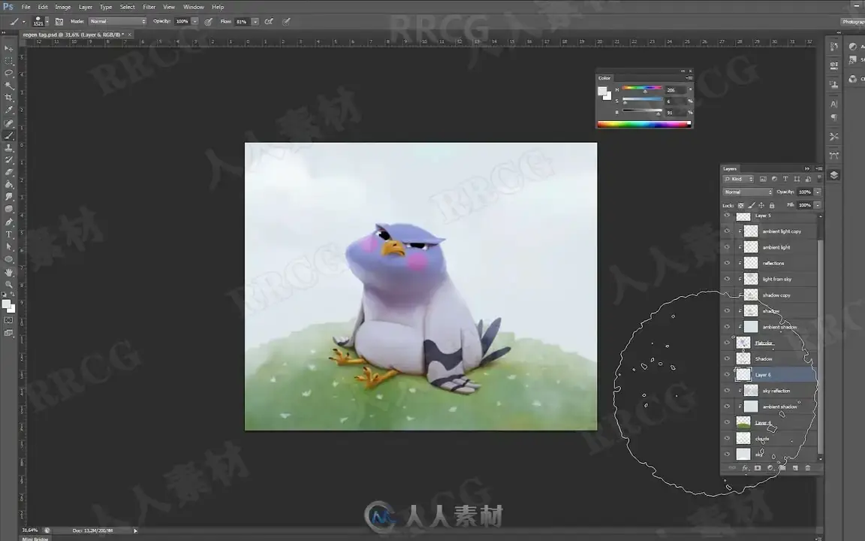Hide the 'ambient light copy' layer
865x541 pixels.
point(727,231)
